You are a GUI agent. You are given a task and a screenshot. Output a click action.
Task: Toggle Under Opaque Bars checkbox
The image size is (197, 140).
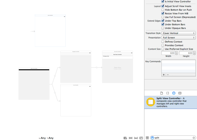(x=163, y=28)
